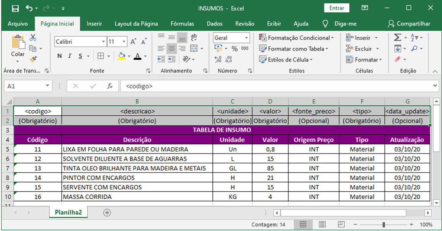Open the number format Geral dropdown

click(x=246, y=38)
